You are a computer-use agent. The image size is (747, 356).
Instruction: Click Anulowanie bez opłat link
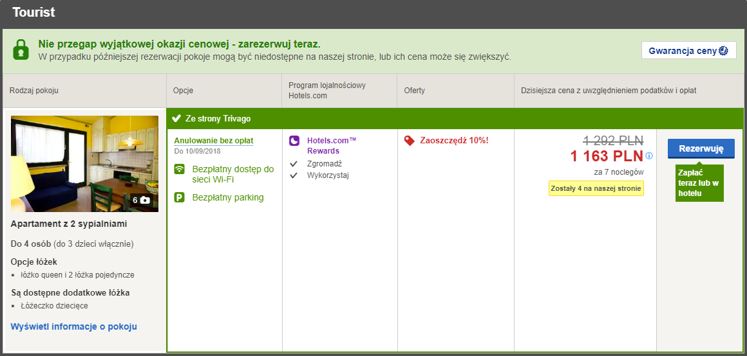(214, 141)
